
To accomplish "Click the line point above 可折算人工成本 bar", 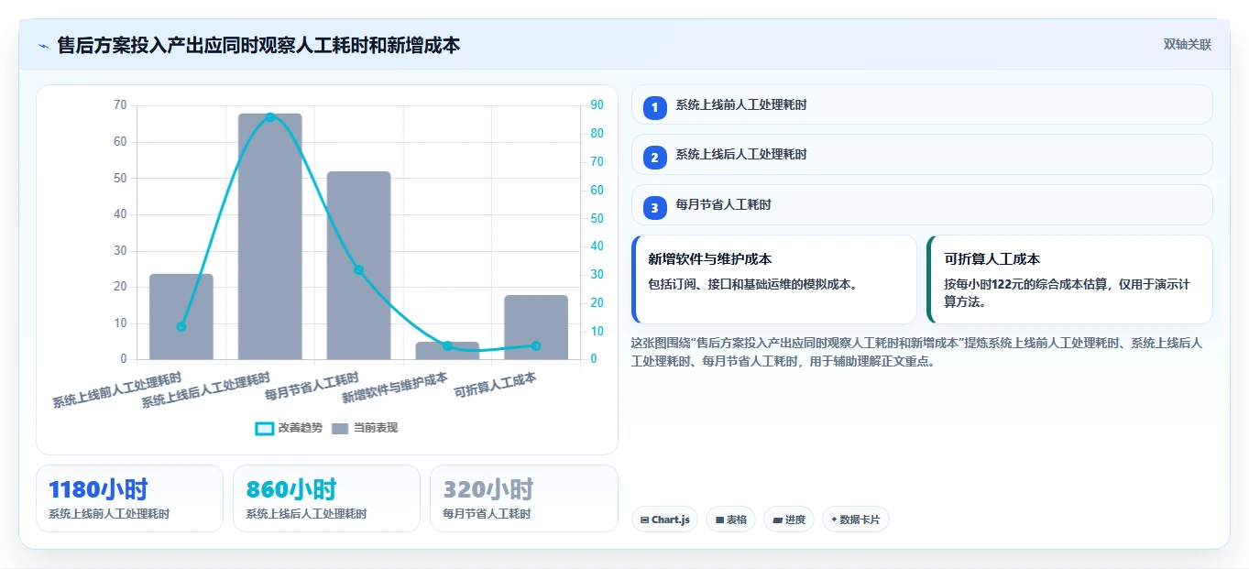I will click(x=536, y=345).
